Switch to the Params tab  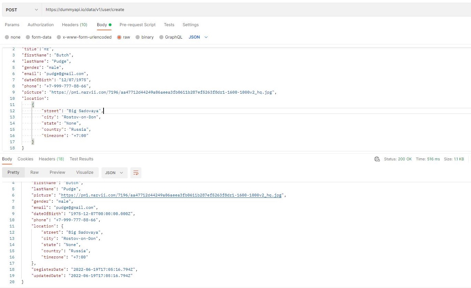pyautogui.click(x=12, y=24)
